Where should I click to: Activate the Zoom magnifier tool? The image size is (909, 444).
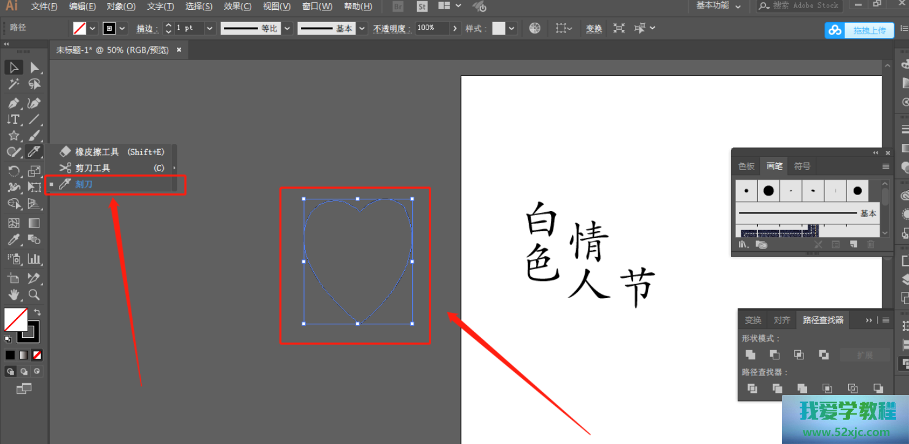34,295
